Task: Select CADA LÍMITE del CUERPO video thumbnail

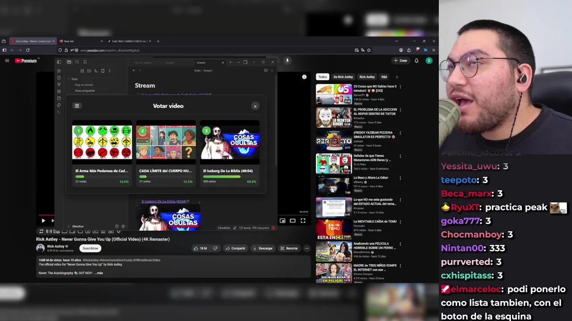Action: click(x=166, y=142)
